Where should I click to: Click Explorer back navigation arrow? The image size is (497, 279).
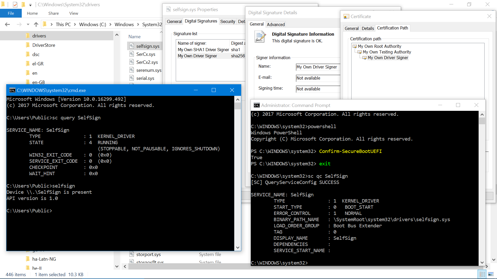point(8,25)
